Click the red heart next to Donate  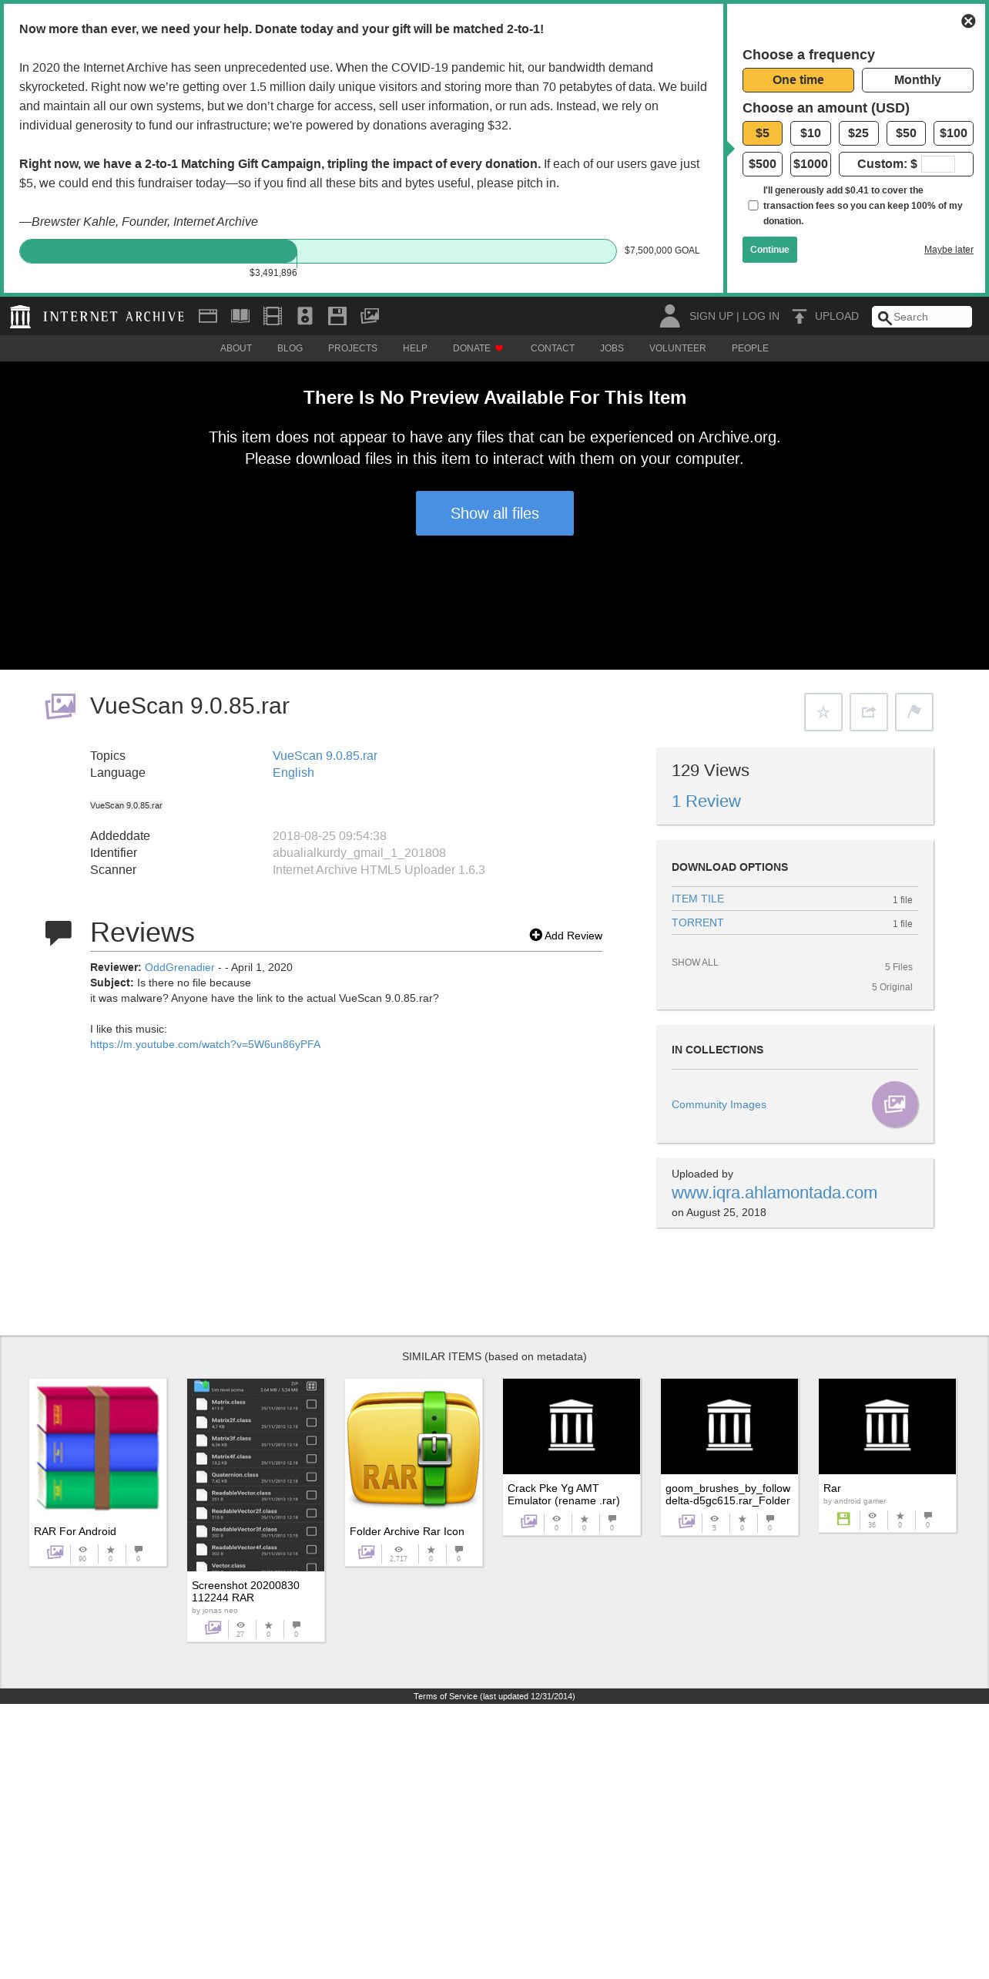499,348
